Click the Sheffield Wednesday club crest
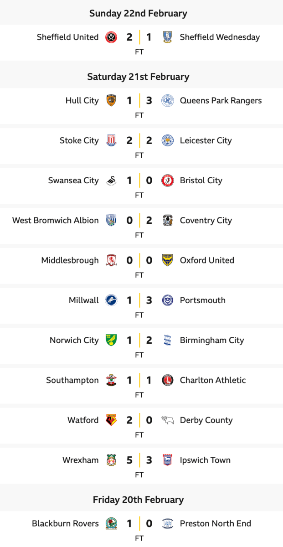 [x=167, y=37]
